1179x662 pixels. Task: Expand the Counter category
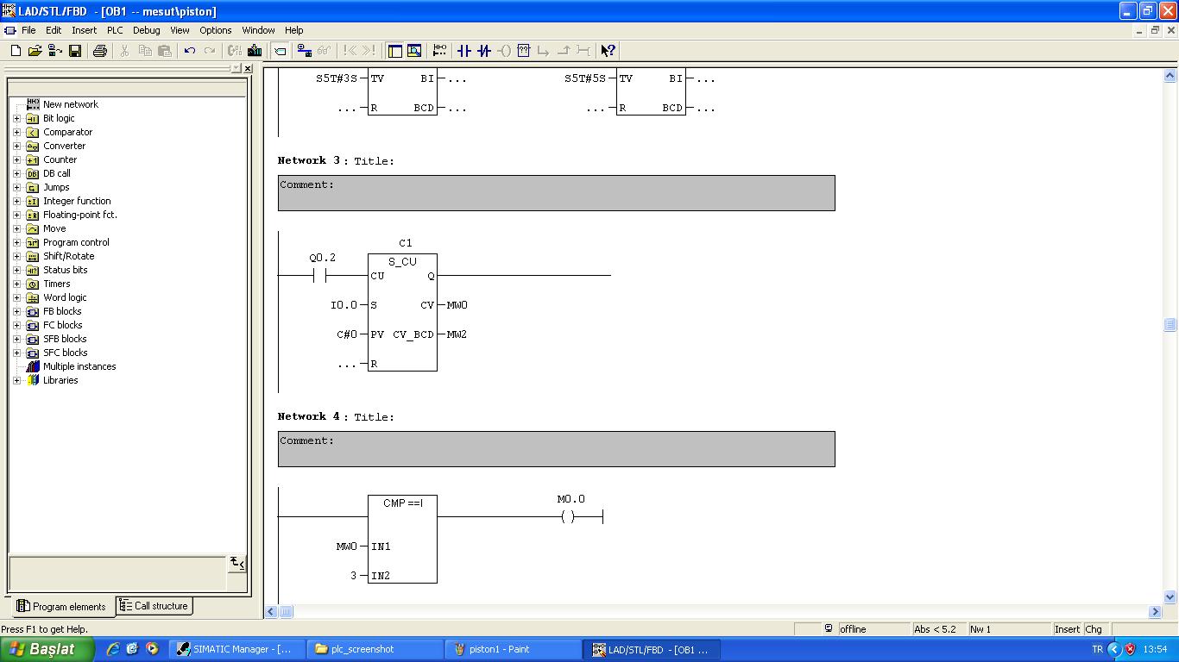click(16, 159)
